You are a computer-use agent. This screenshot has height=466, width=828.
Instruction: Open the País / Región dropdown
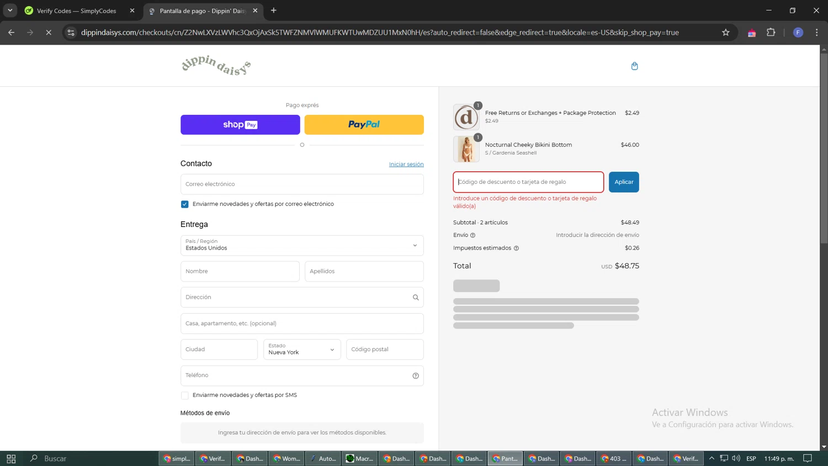click(x=302, y=245)
